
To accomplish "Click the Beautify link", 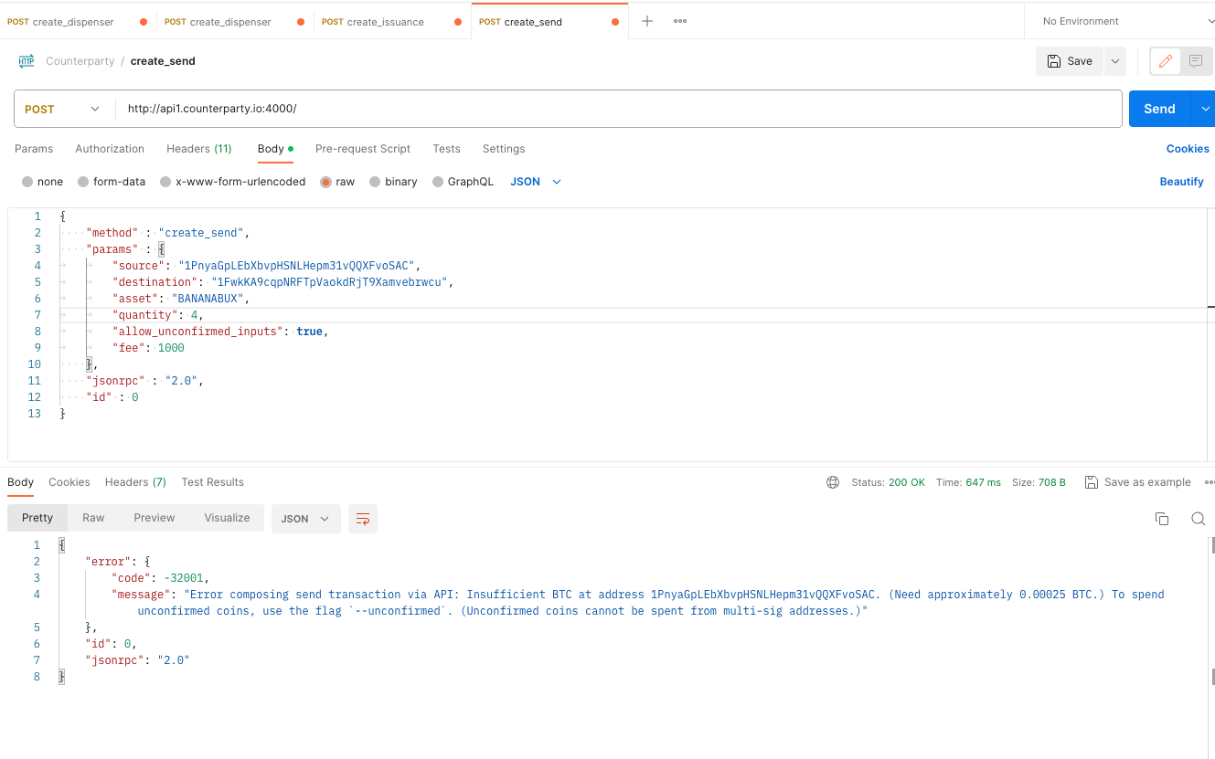I will click(1181, 182).
